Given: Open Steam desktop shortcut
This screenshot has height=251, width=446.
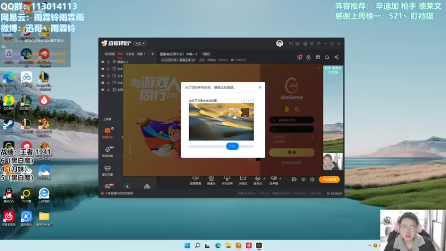Looking at the screenshot, I should tap(9, 127).
